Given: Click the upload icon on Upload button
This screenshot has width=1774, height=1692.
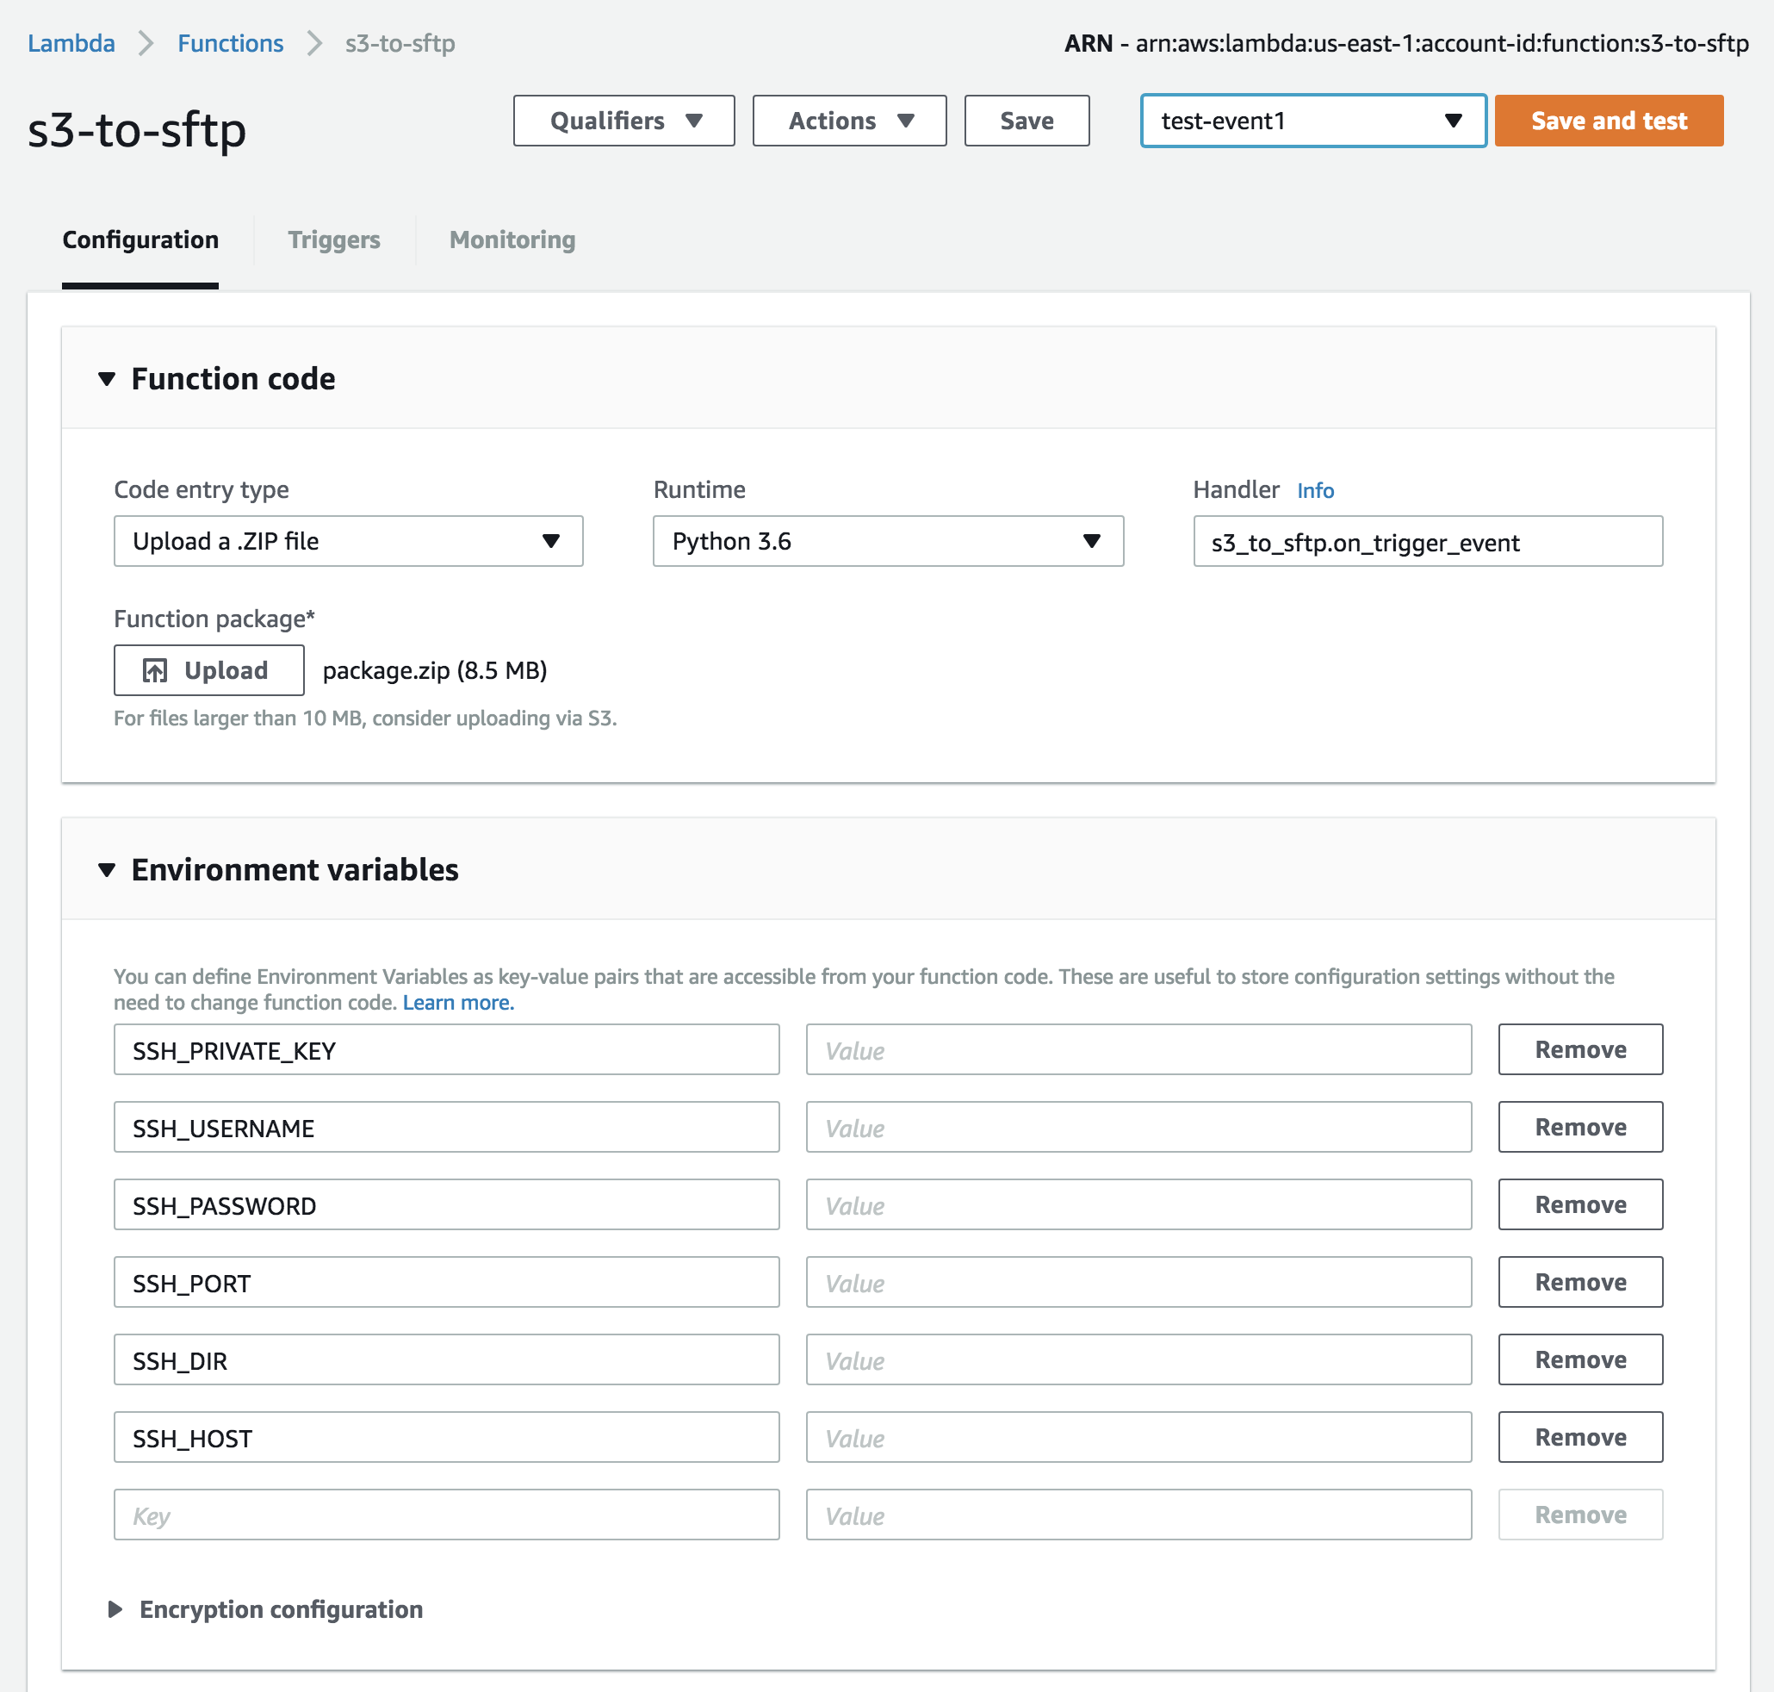Looking at the screenshot, I should pyautogui.click(x=155, y=670).
